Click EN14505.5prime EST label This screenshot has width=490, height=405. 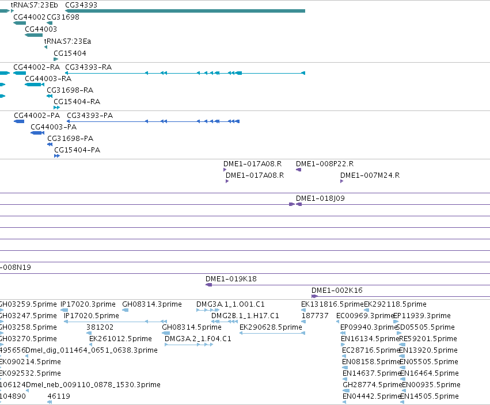pos(430,397)
